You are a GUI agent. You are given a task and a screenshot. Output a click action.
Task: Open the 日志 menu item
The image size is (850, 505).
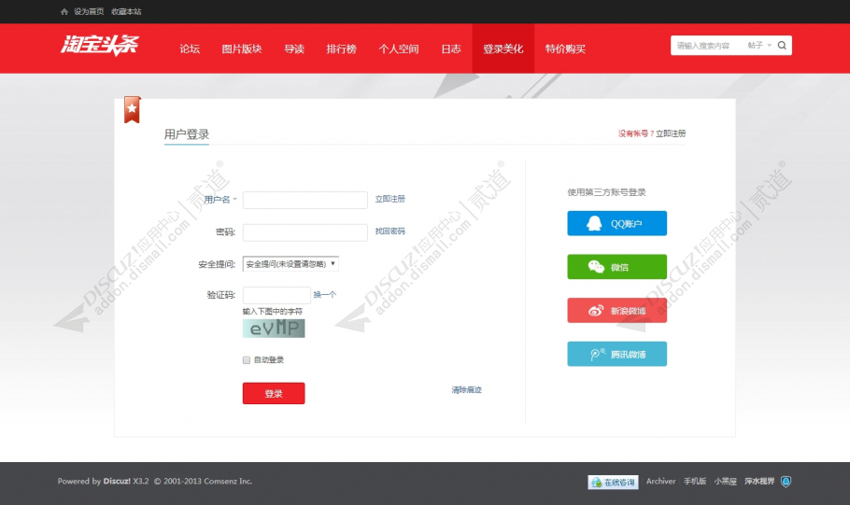click(x=451, y=49)
